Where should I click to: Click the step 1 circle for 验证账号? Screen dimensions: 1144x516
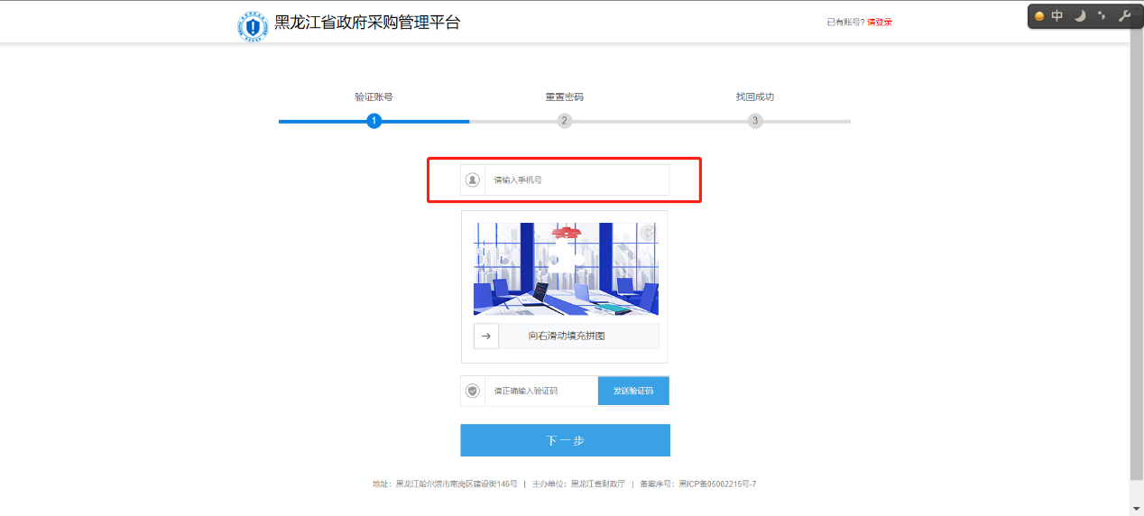(374, 121)
